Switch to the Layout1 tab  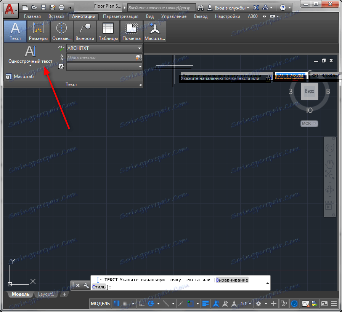(46, 294)
